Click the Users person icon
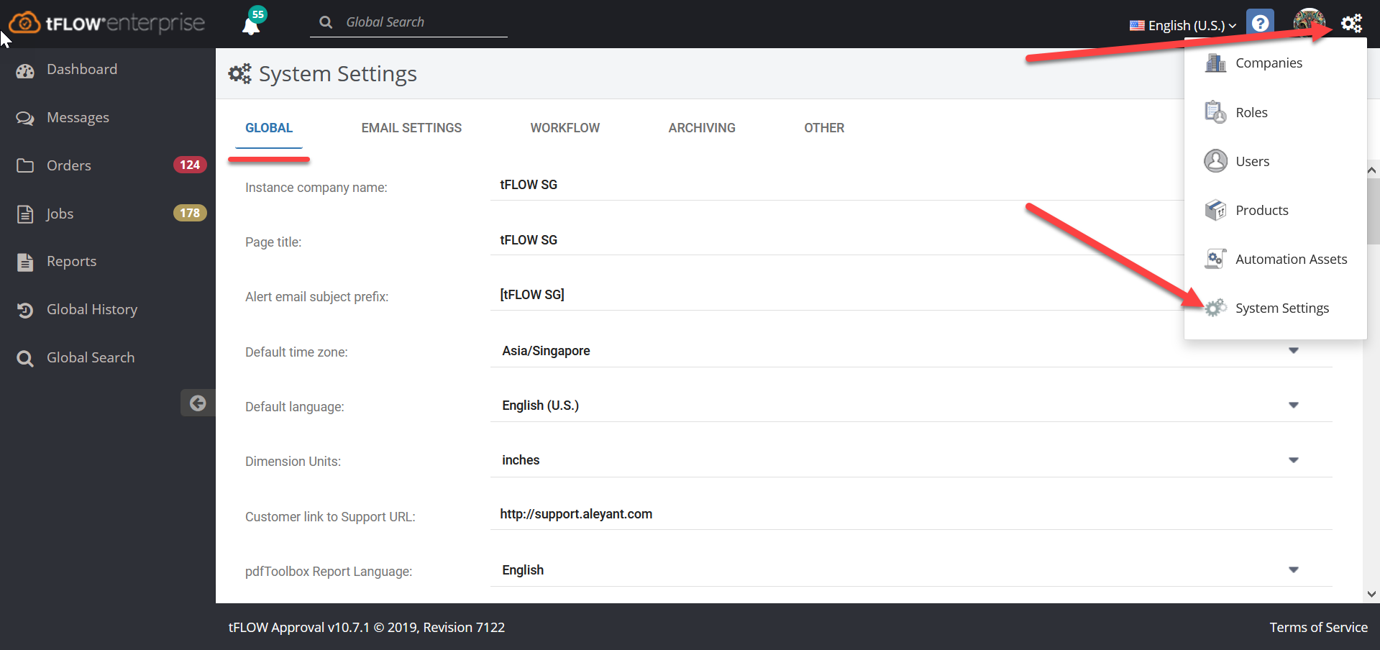 (x=1215, y=161)
